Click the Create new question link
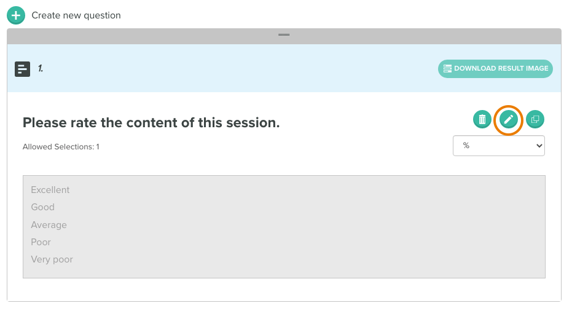This screenshot has width=572, height=311. (x=76, y=15)
